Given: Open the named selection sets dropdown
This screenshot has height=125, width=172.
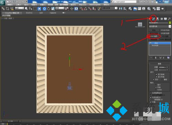Looking at the screenshot, I should pyautogui.click(x=110, y=8).
